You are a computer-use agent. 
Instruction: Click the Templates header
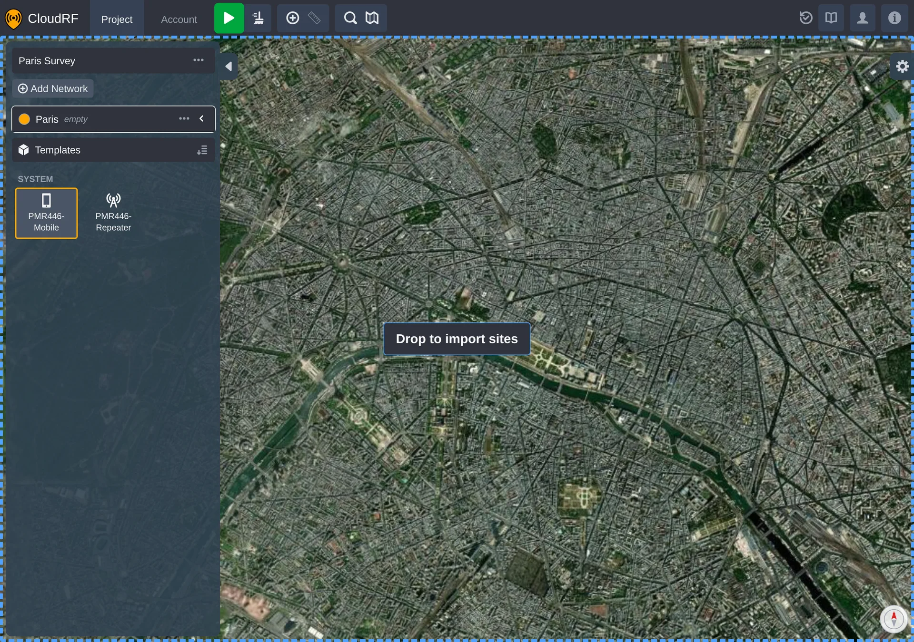click(113, 150)
